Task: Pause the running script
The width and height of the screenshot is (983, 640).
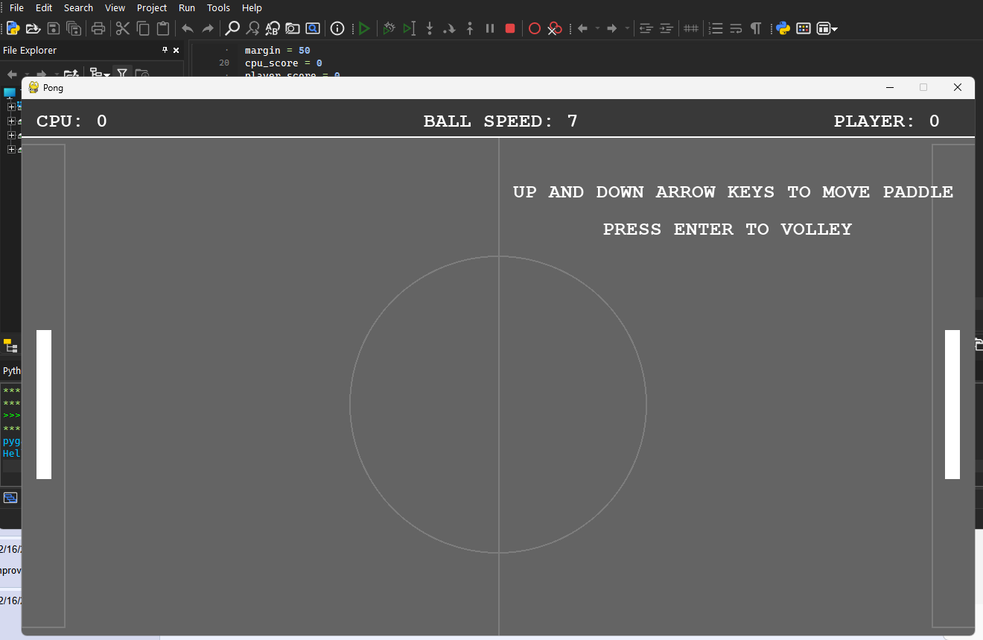Action: tap(490, 28)
